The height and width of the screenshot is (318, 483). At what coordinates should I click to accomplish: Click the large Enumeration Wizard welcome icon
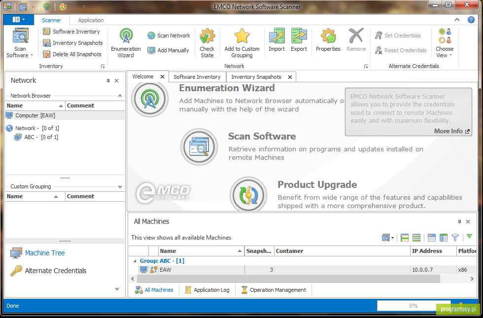(x=150, y=99)
